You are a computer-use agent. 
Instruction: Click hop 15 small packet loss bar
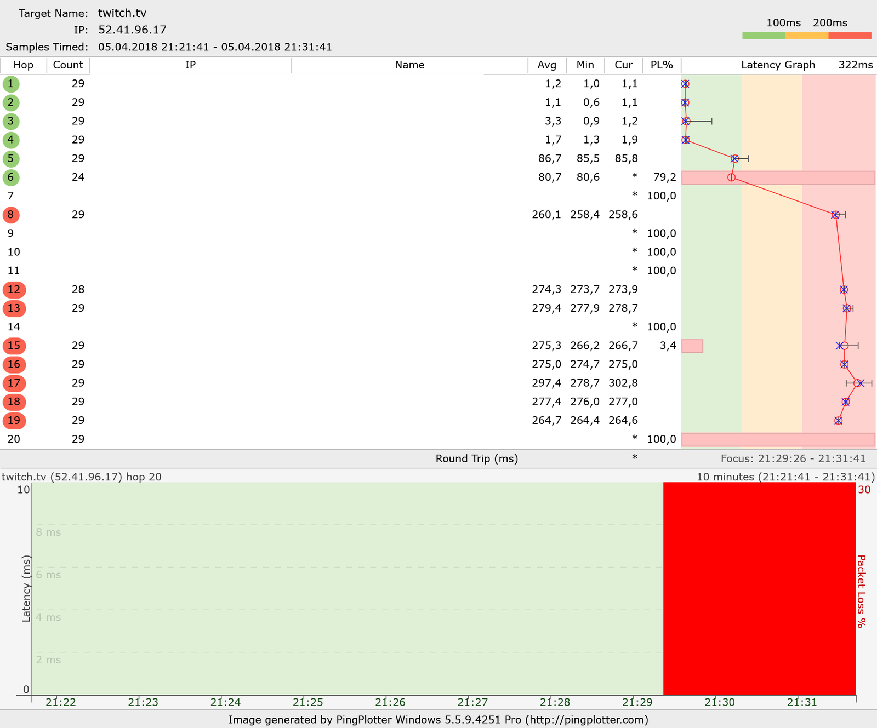(692, 346)
